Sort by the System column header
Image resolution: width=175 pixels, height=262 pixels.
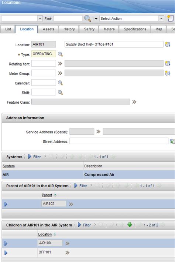pyautogui.click(x=8, y=166)
